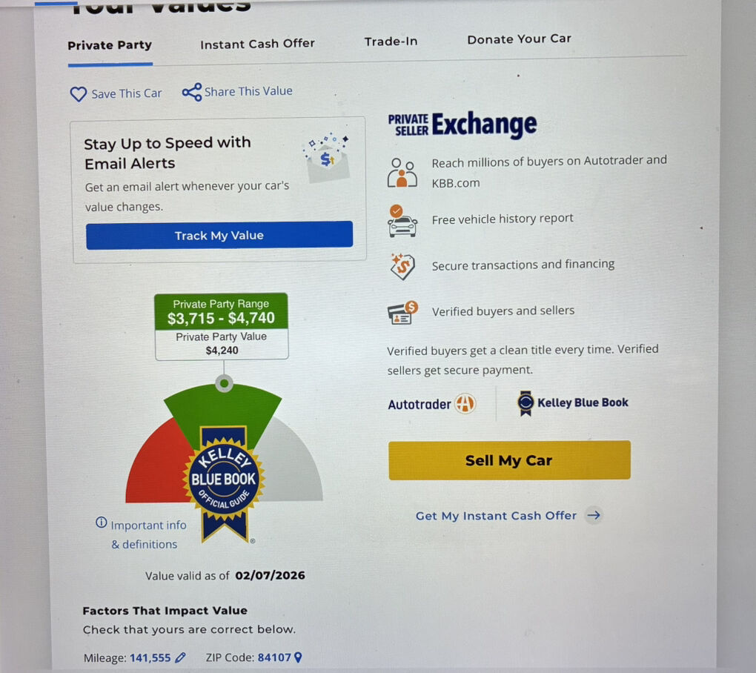Click the ZIP Code value 84107

(274, 657)
